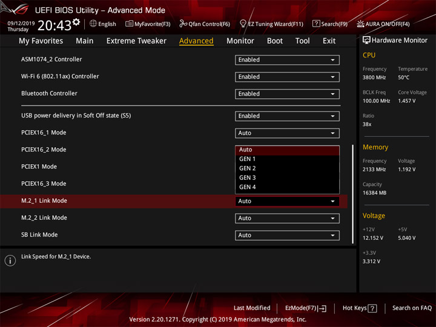
Task: Click English language selector
Action: tap(103, 24)
